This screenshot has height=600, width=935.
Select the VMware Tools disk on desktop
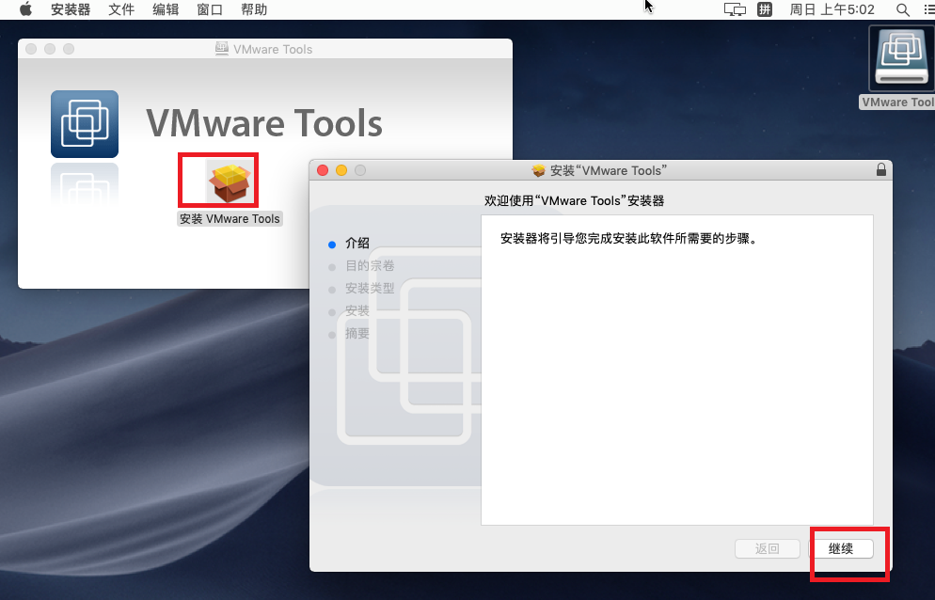tap(901, 58)
